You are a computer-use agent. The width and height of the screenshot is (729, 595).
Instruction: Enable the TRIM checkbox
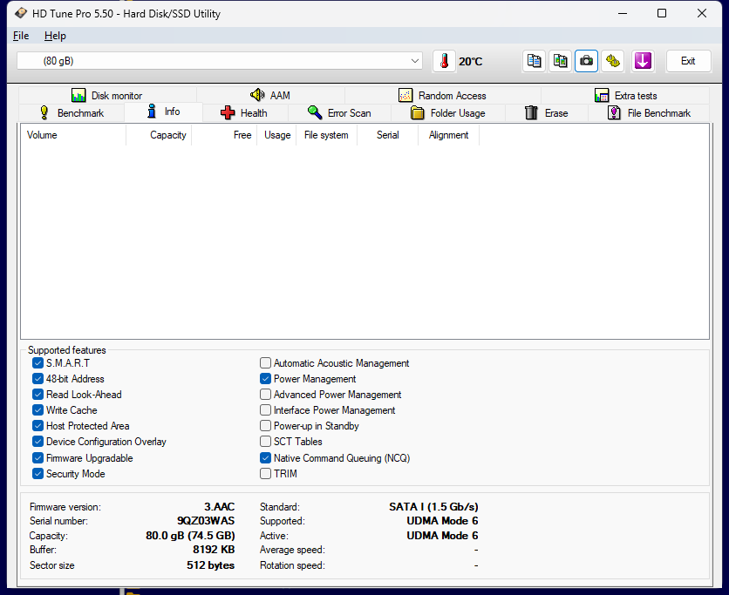[265, 474]
